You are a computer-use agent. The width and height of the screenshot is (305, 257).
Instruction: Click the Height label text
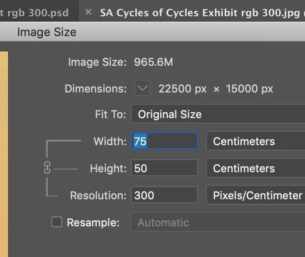108,168
